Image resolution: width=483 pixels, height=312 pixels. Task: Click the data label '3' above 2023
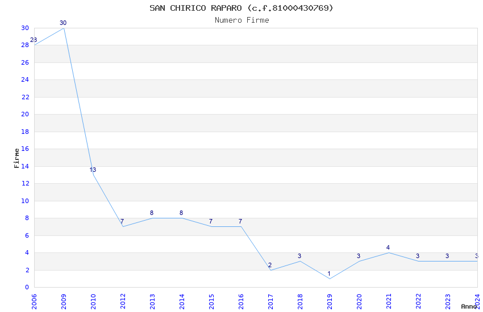pyautogui.click(x=447, y=256)
